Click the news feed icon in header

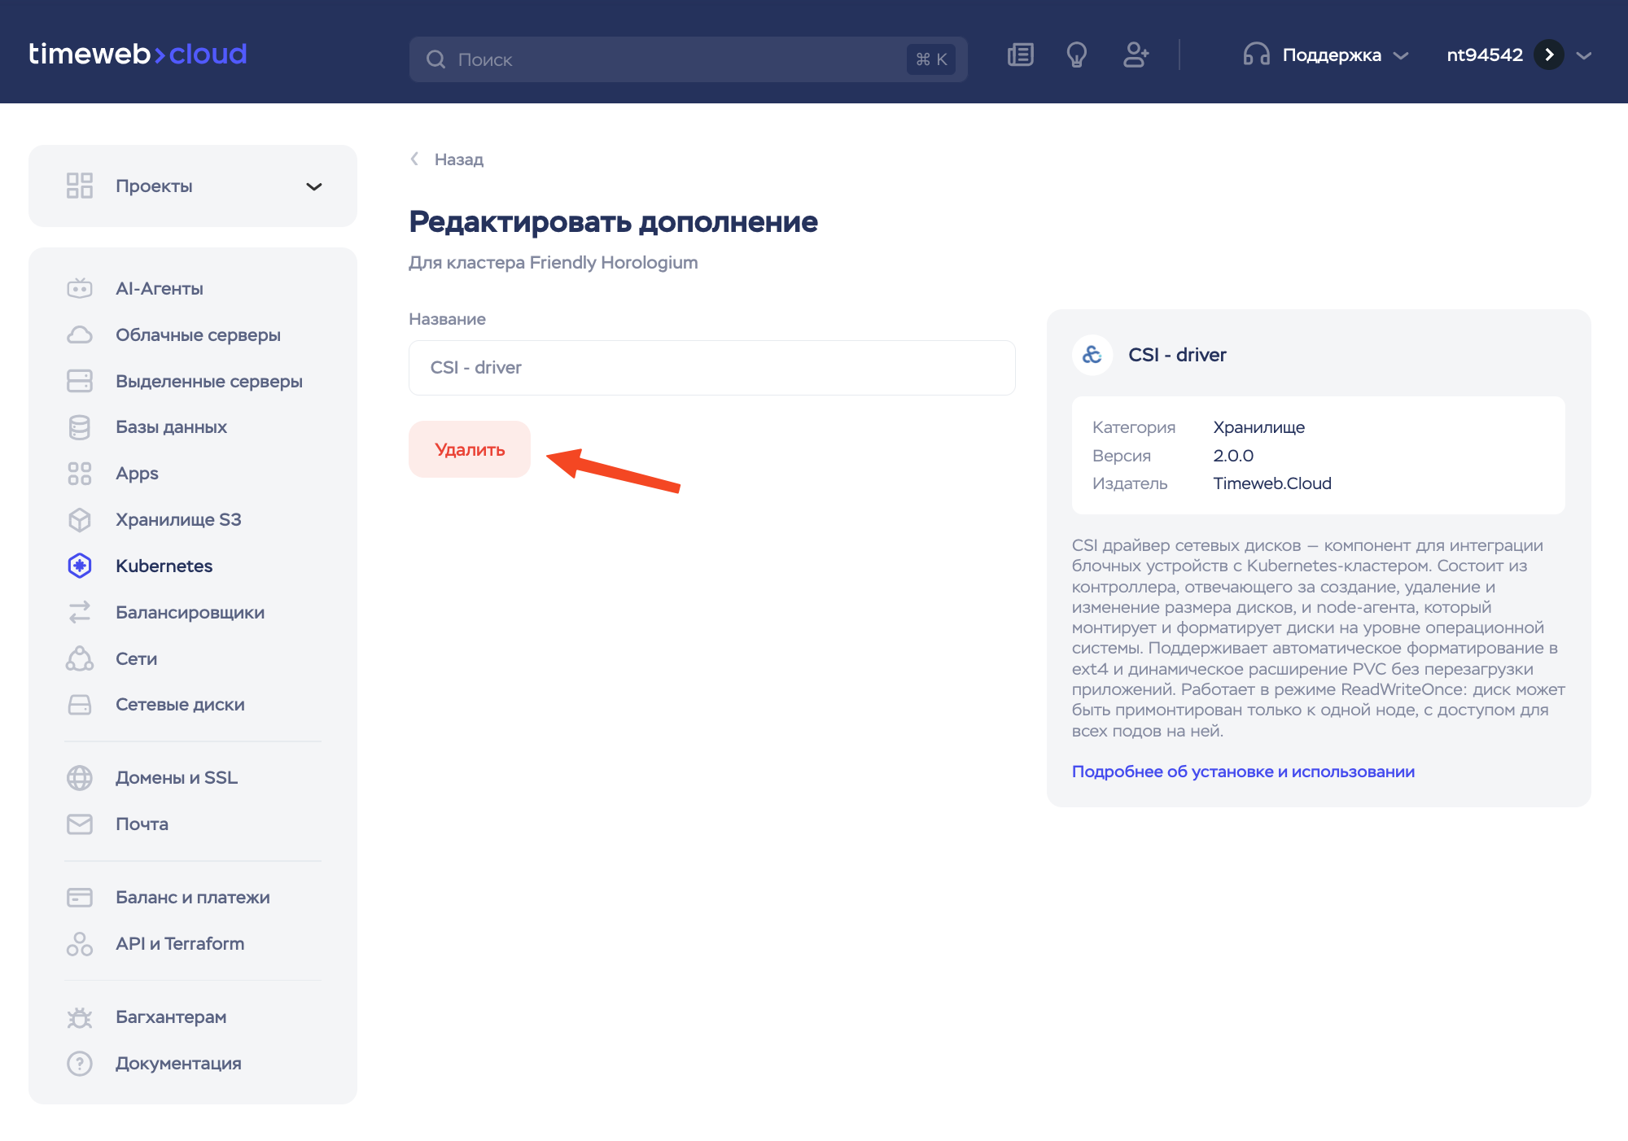(1020, 55)
